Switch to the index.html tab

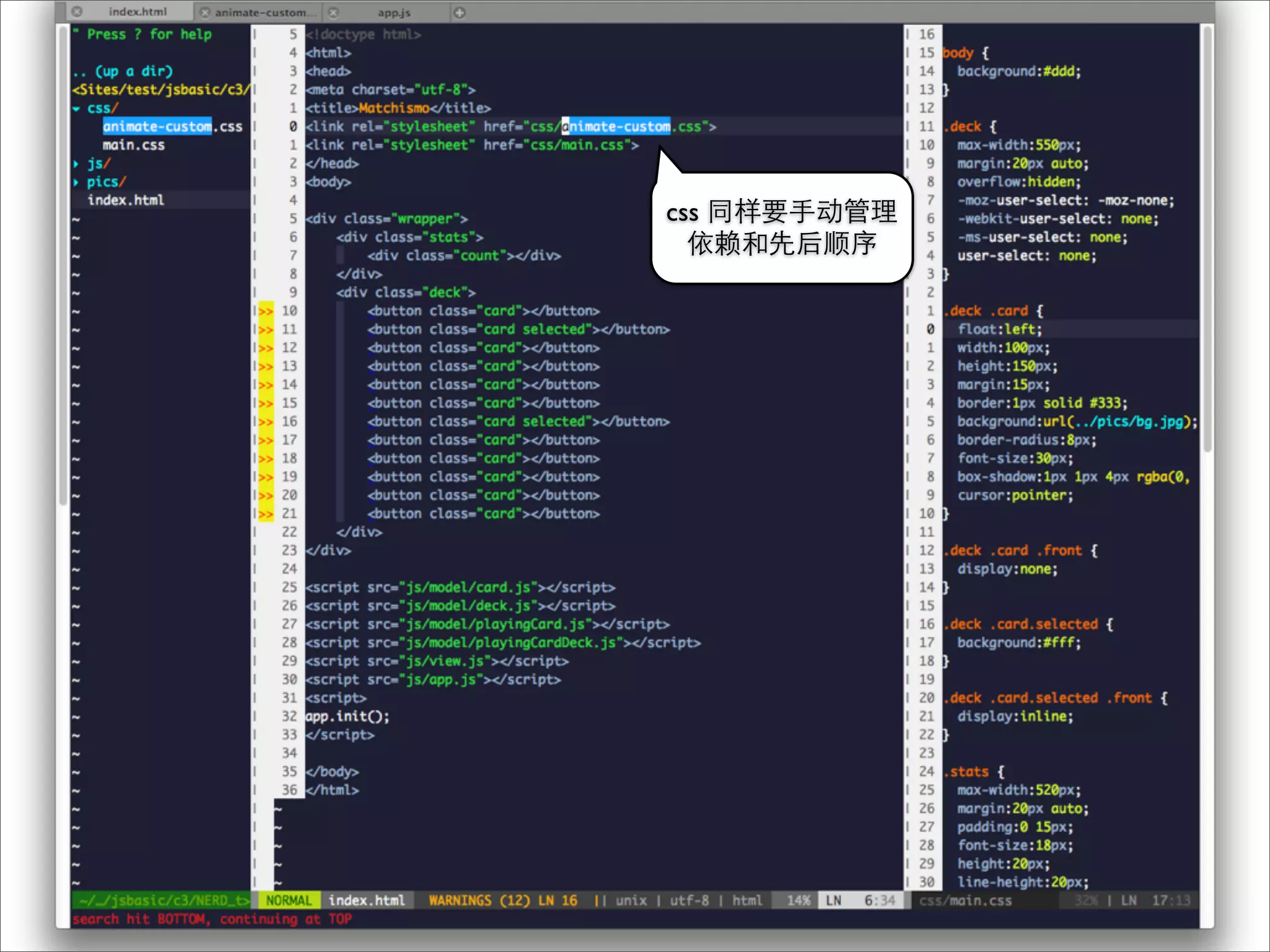(138, 12)
